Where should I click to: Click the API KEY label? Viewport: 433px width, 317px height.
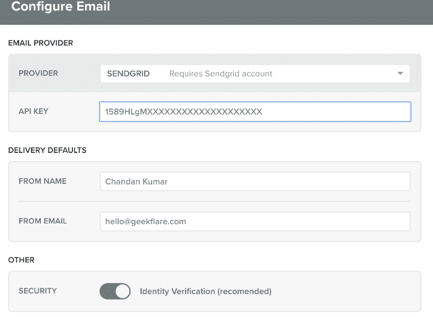tap(33, 111)
